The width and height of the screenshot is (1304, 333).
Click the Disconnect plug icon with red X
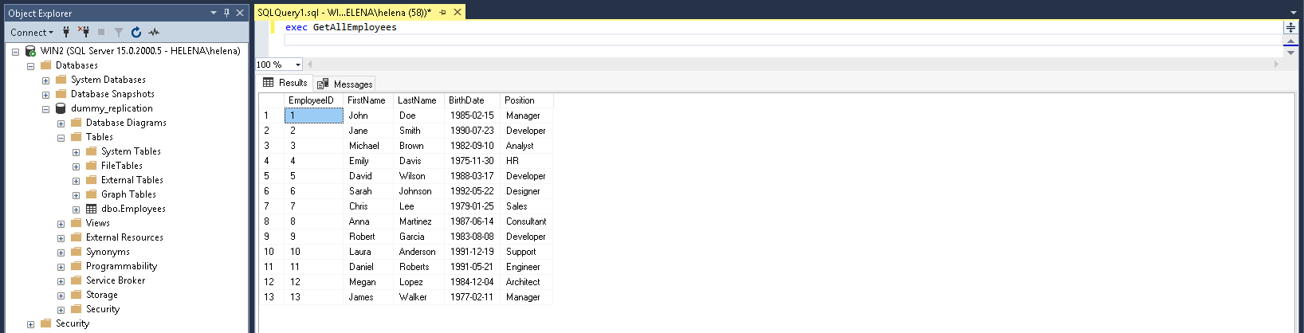[x=83, y=32]
